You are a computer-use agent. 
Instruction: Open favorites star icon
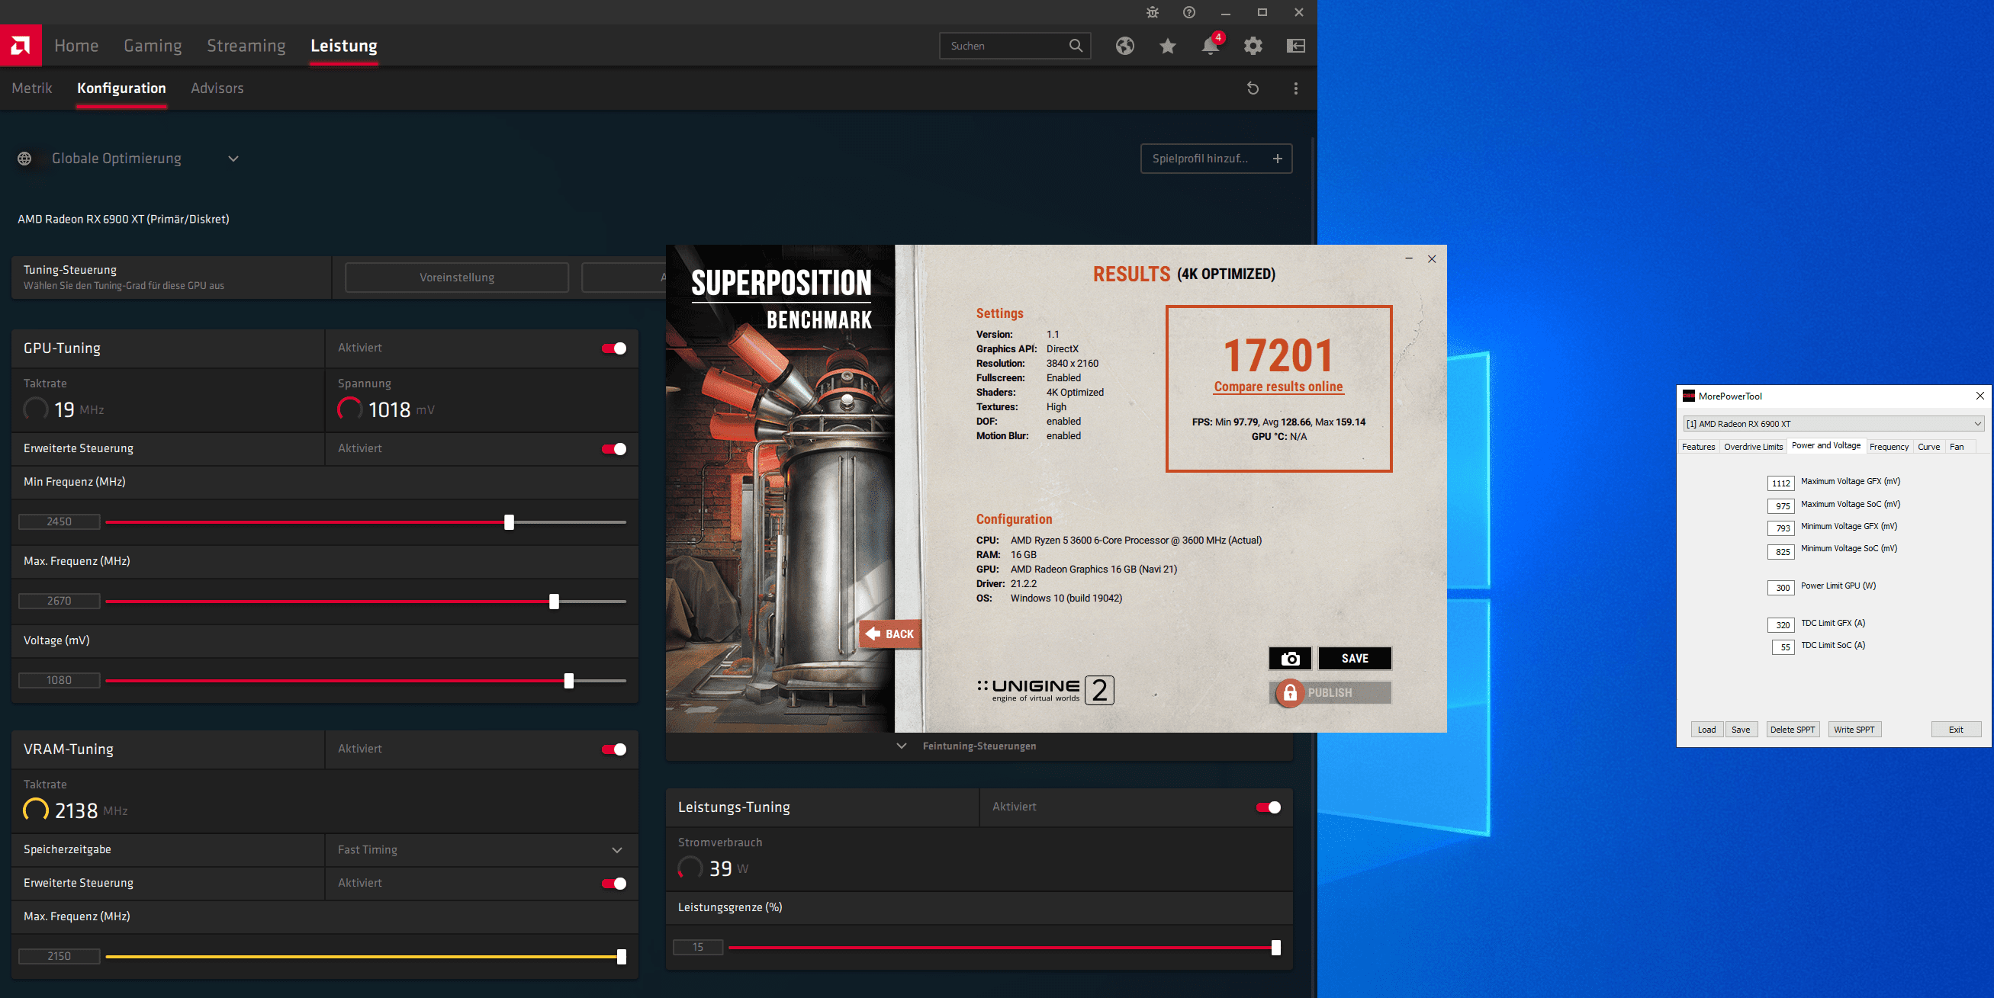1167,47
